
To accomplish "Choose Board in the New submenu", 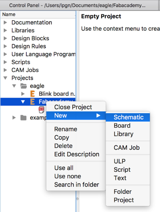I will (x=122, y=125).
